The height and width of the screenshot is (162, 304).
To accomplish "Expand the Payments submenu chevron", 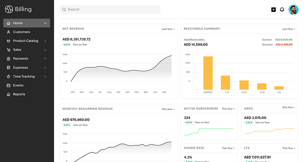I will 45,59.
